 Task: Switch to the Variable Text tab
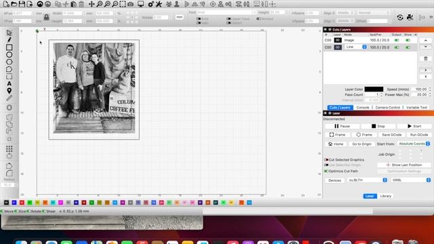tap(416, 107)
